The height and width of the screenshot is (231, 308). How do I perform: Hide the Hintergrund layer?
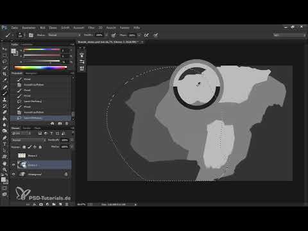(x=13, y=175)
